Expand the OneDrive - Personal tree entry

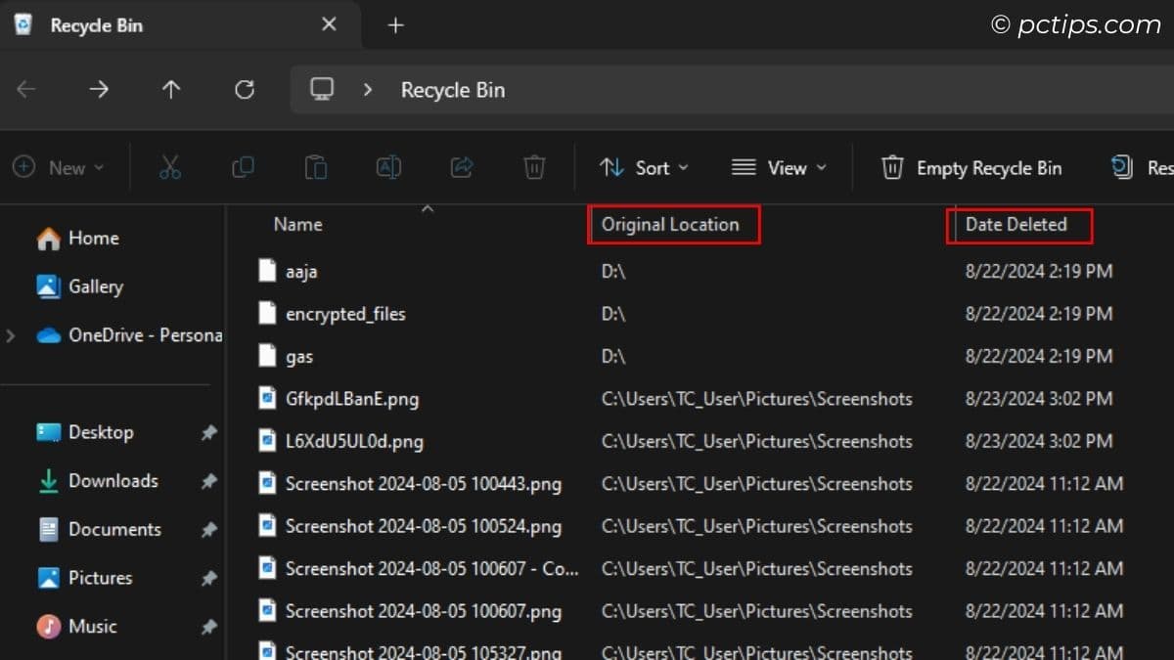(x=12, y=334)
